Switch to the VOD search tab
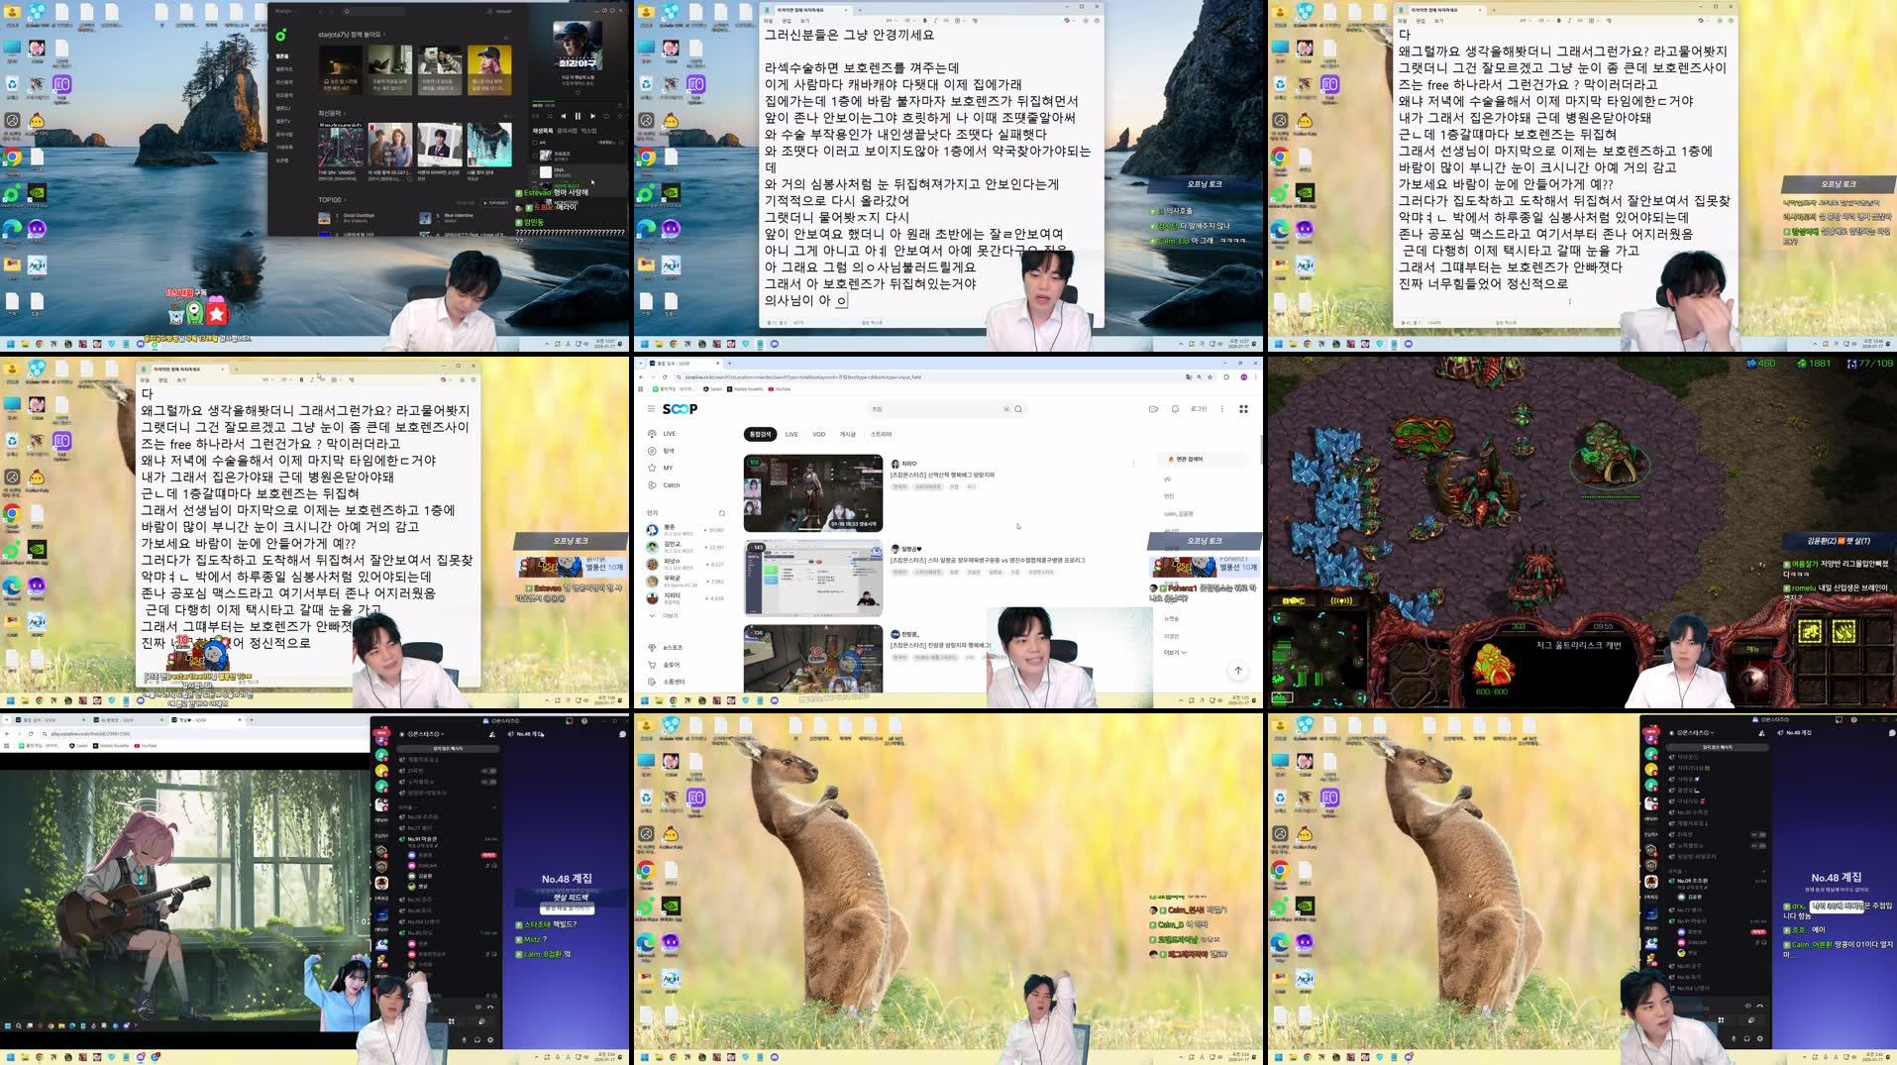This screenshot has height=1065, width=1897. (x=818, y=434)
